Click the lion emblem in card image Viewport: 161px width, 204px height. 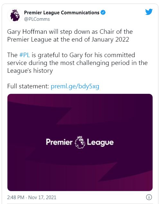80,142
